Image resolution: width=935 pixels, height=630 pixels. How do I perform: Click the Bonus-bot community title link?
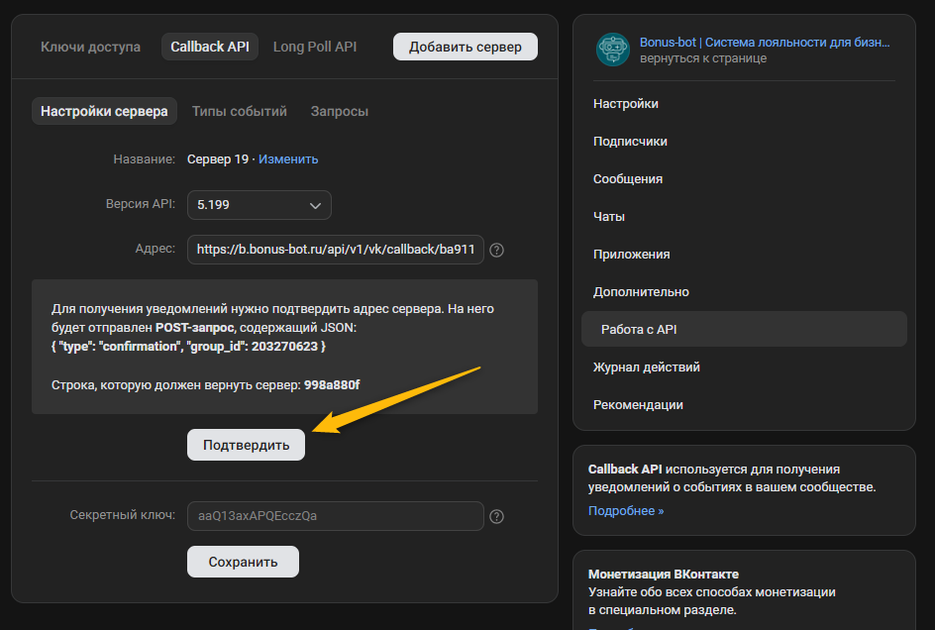tap(765, 43)
